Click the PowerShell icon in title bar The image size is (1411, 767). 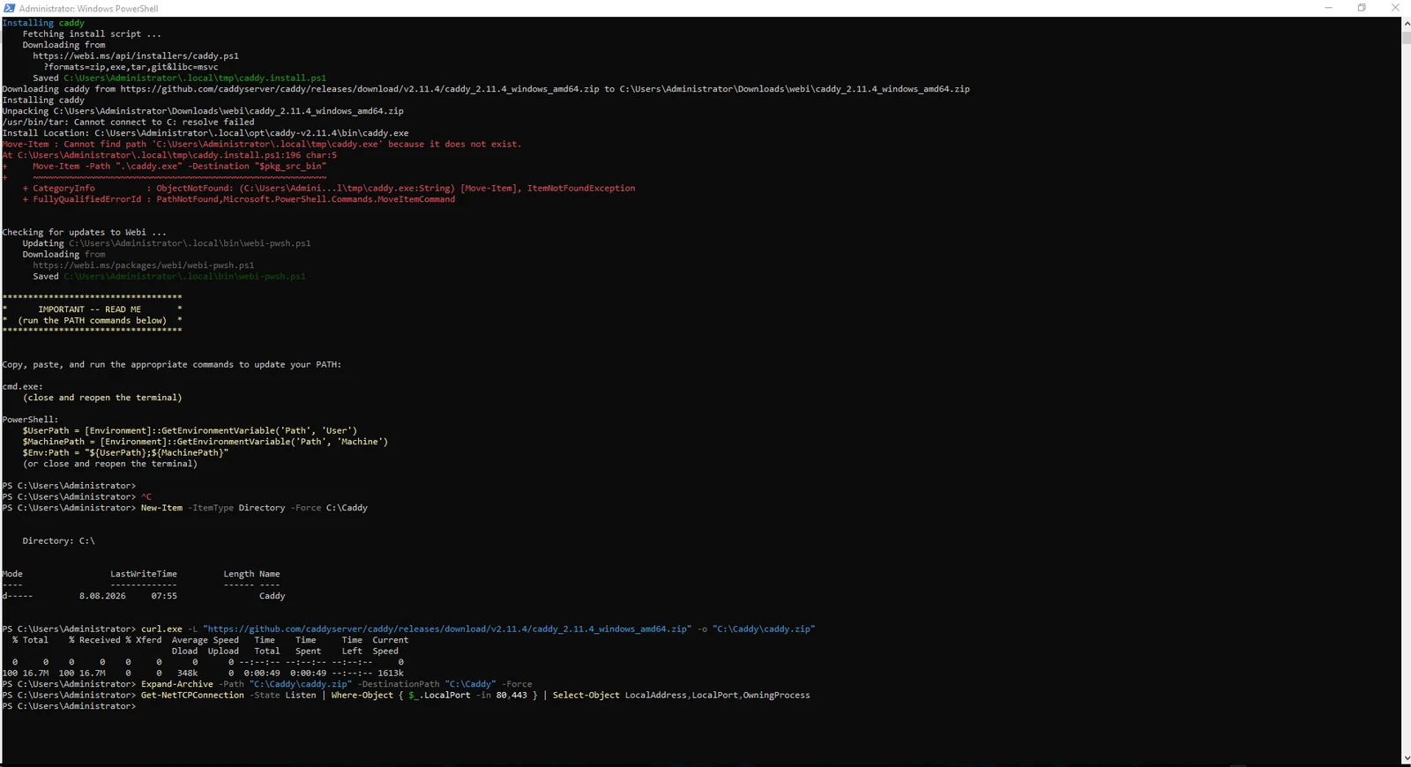tap(9, 8)
